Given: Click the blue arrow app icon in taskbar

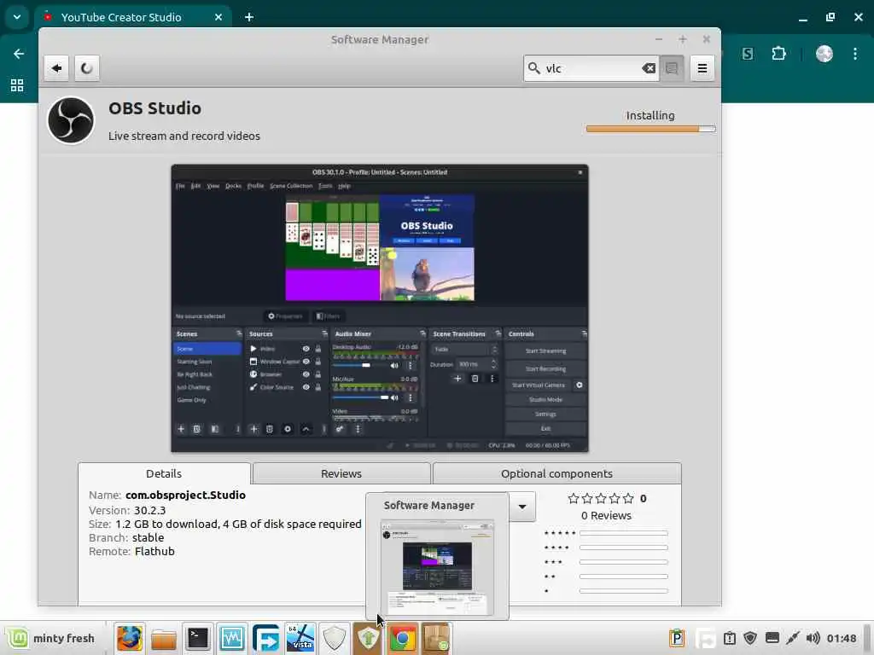Looking at the screenshot, I should (266, 638).
